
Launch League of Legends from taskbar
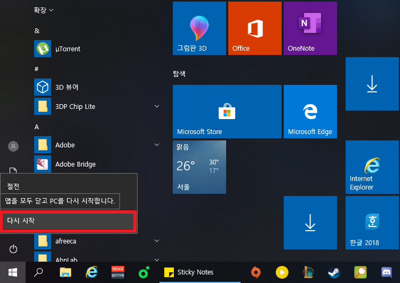pos(308,272)
